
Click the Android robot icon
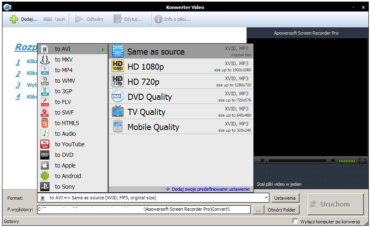pos(44,176)
